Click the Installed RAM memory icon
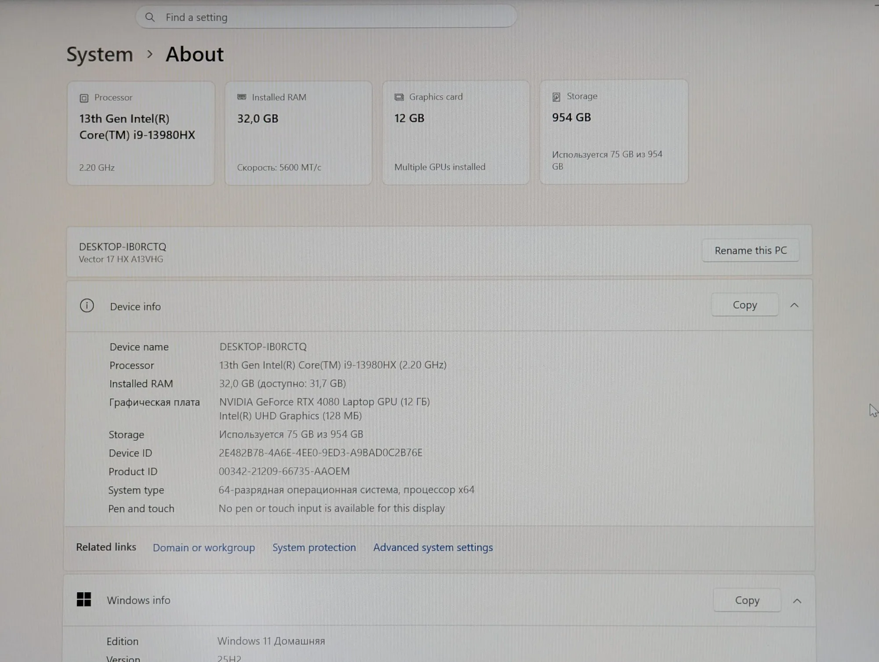Image resolution: width=879 pixels, height=662 pixels. [x=242, y=97]
